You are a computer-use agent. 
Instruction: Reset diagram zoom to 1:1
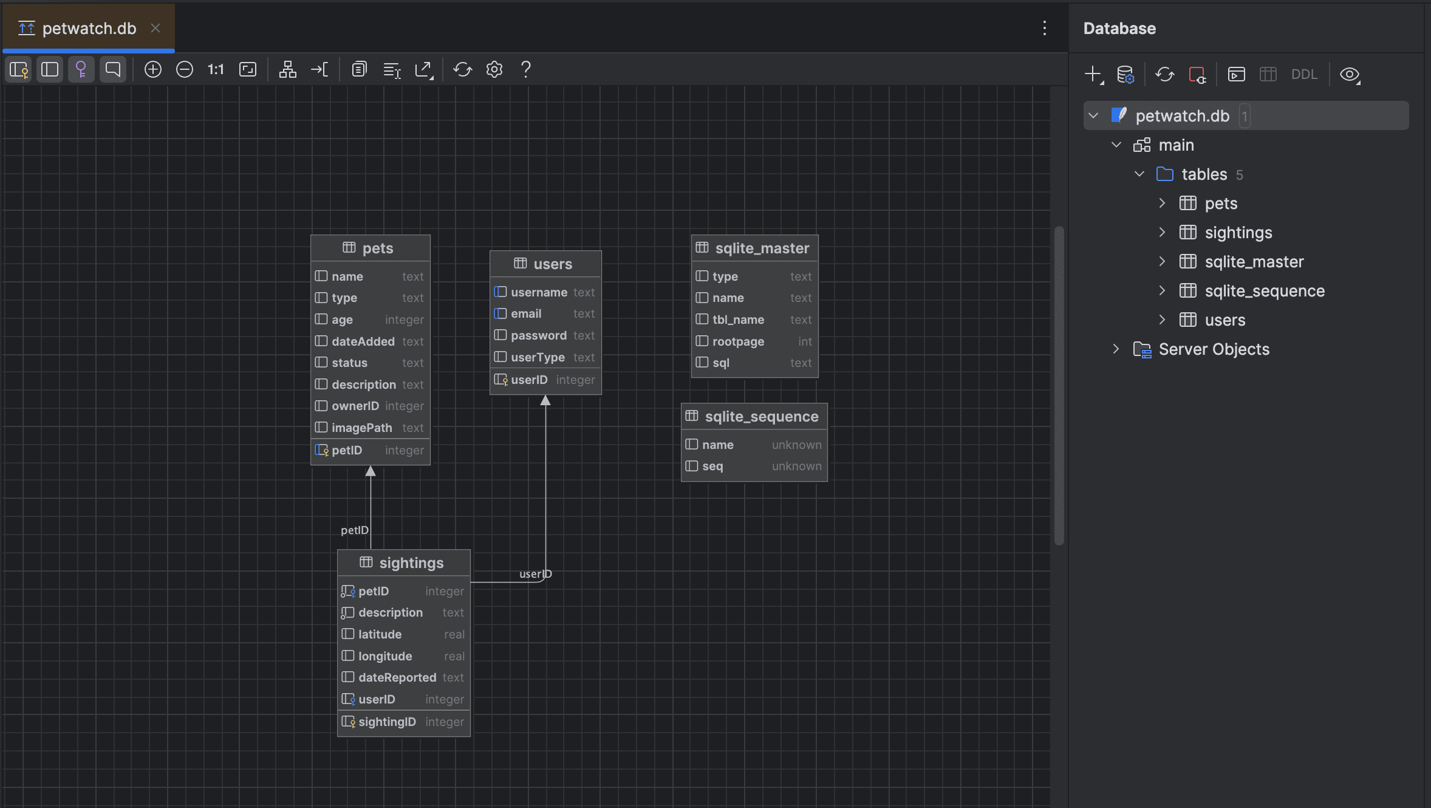[216, 69]
